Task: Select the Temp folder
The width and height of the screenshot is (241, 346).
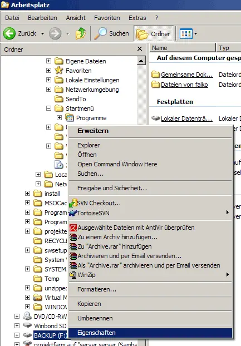Action: click(46, 279)
